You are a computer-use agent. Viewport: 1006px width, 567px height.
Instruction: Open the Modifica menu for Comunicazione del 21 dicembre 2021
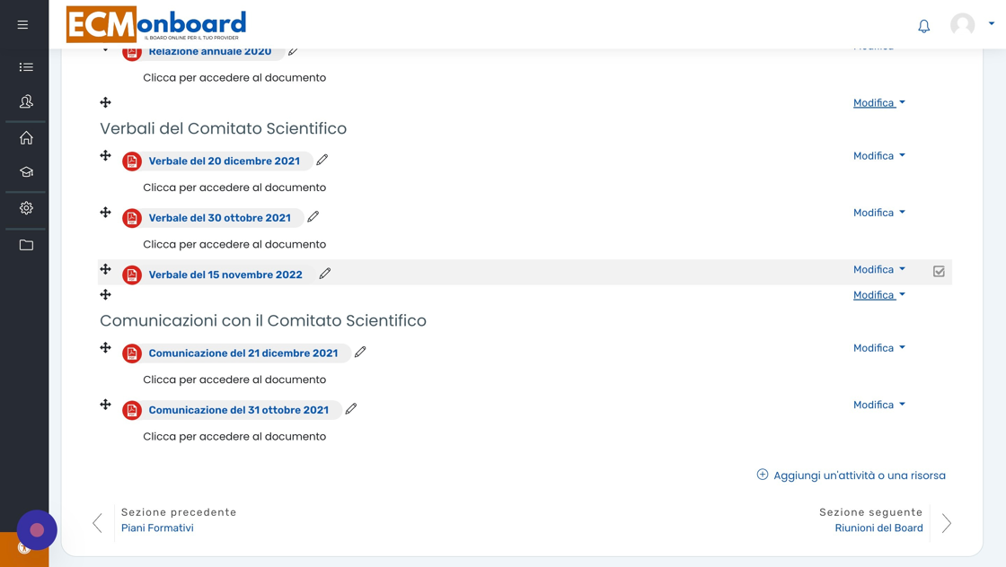pos(878,348)
